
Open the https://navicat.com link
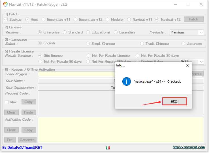189,147
